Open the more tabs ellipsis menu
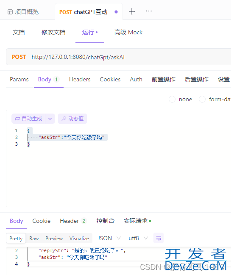231x275 pixels. [149, 11]
